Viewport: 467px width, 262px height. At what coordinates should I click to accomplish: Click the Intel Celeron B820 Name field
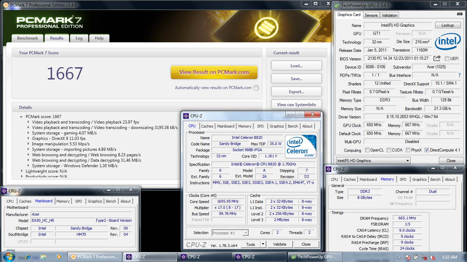point(248,138)
